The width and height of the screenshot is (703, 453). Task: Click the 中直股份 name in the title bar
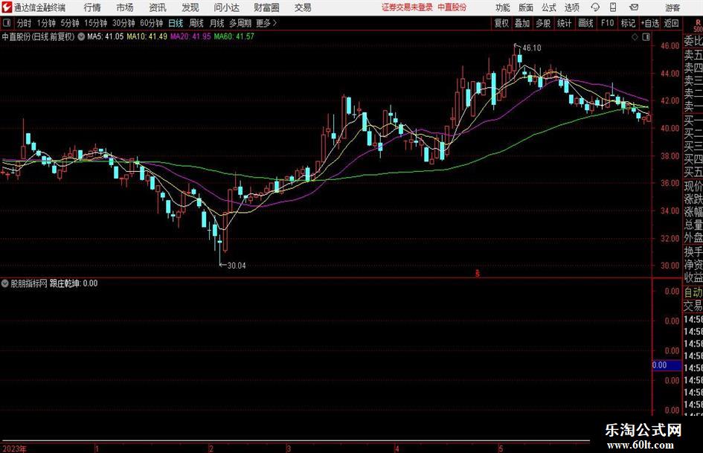(452, 7)
